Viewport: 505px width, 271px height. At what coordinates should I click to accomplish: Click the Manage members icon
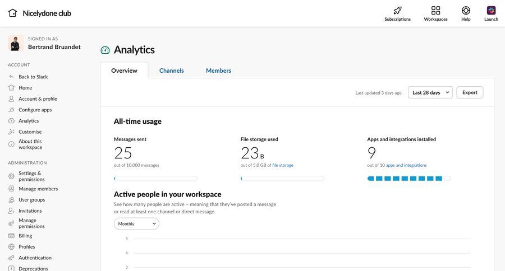11,189
